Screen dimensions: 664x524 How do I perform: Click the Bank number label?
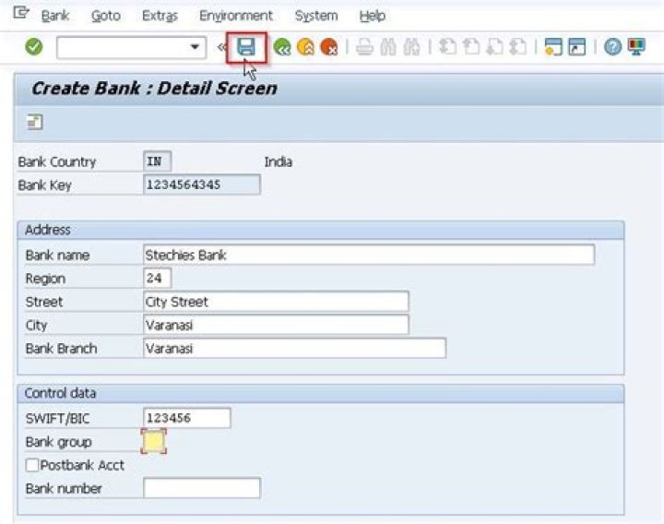(x=64, y=488)
